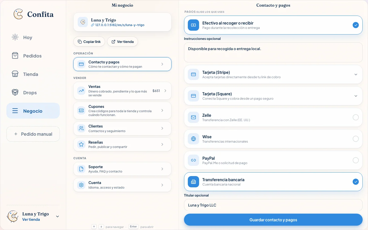The height and width of the screenshot is (230, 368).
Task: Click the gear icon in Cuenta row
Action: point(81,185)
